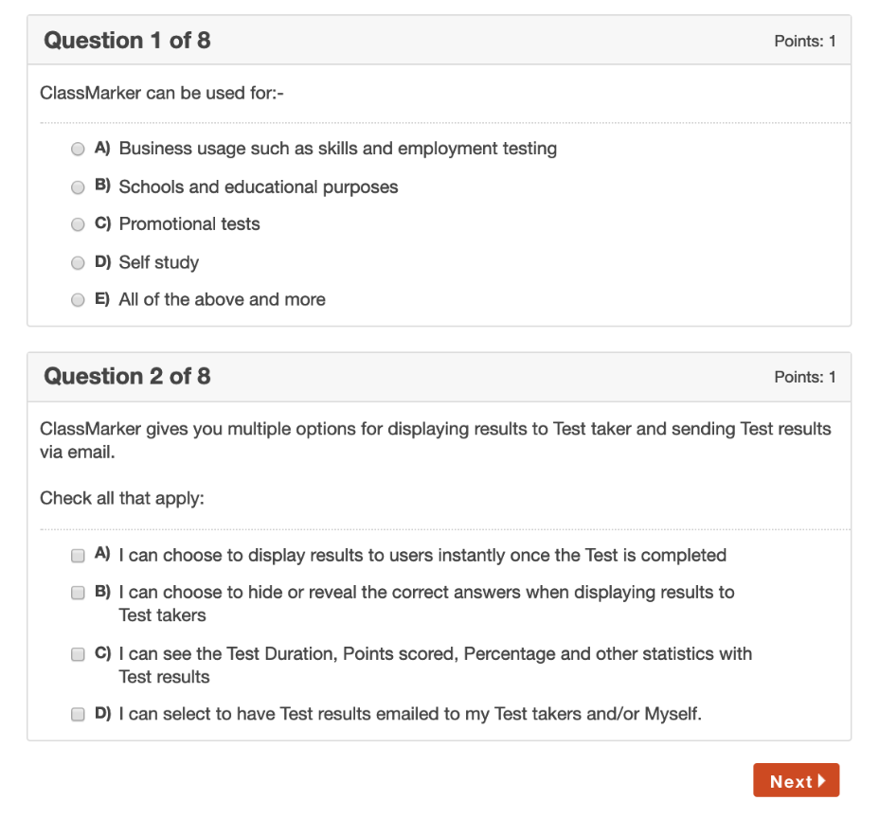
Task: Click the 'All of the above and more' label text
Action: coord(222,300)
